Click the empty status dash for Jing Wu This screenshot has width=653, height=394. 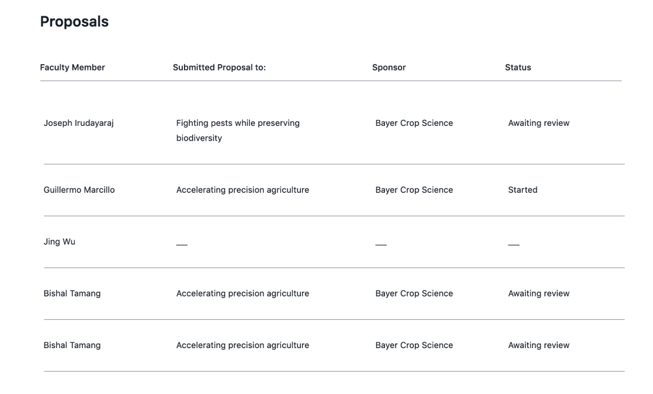pyautogui.click(x=514, y=246)
